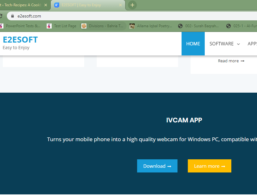Click the E2ESOFT site logo
The height and width of the screenshot is (195, 257).
(20, 40)
